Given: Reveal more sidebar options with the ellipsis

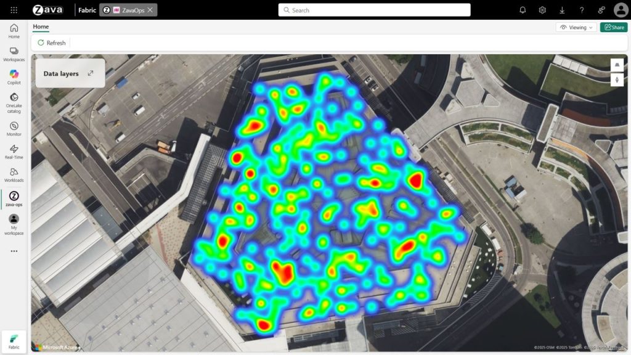Looking at the screenshot, I should click(13, 251).
